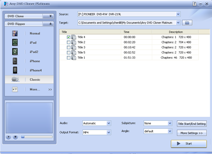Open the help question mark icon
Image resolution: width=212 pixels, height=154 pixels.
(195, 4)
